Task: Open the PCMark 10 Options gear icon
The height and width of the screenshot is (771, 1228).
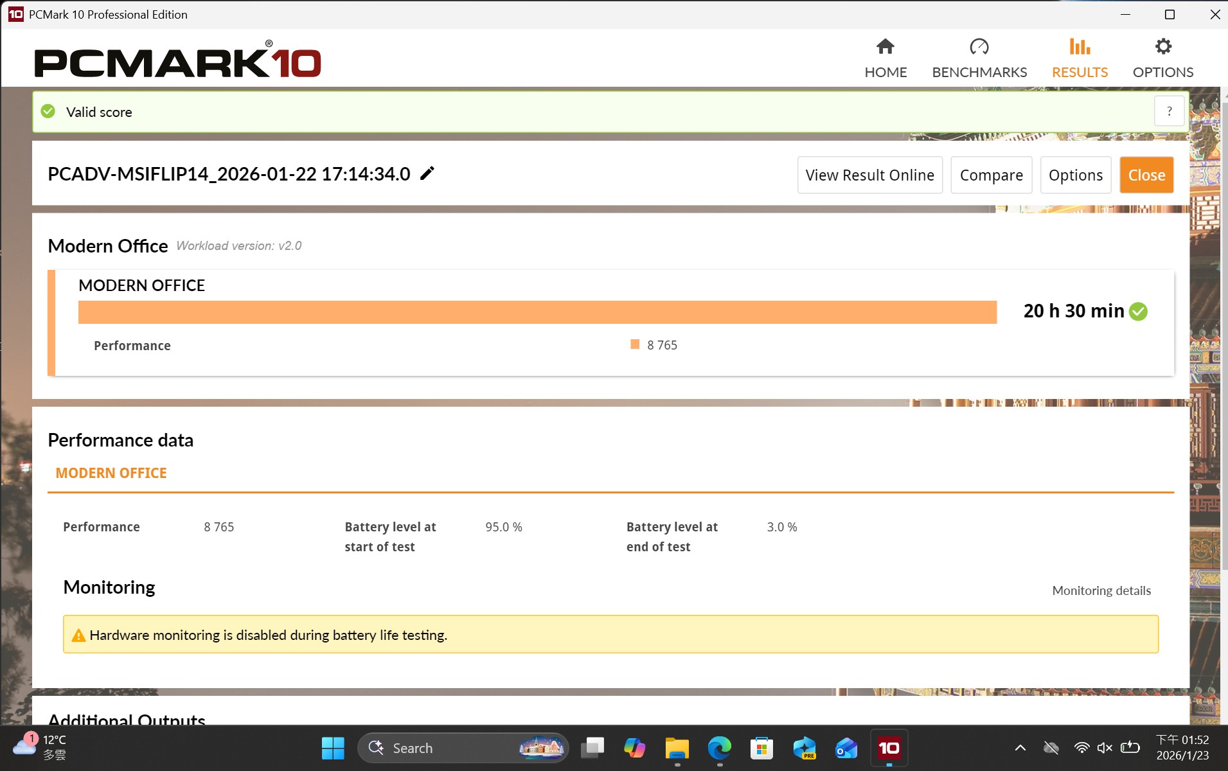Action: click(x=1162, y=46)
